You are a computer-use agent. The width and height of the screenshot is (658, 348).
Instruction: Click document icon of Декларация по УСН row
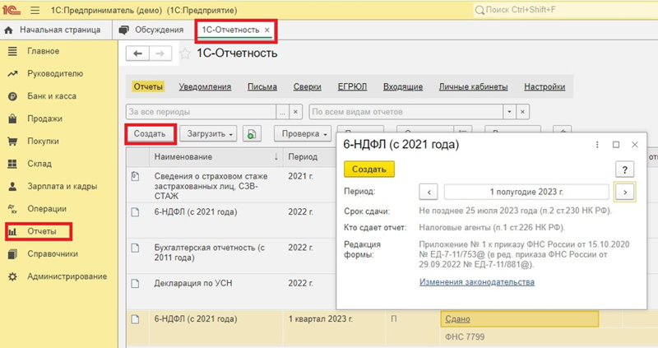pos(135,283)
